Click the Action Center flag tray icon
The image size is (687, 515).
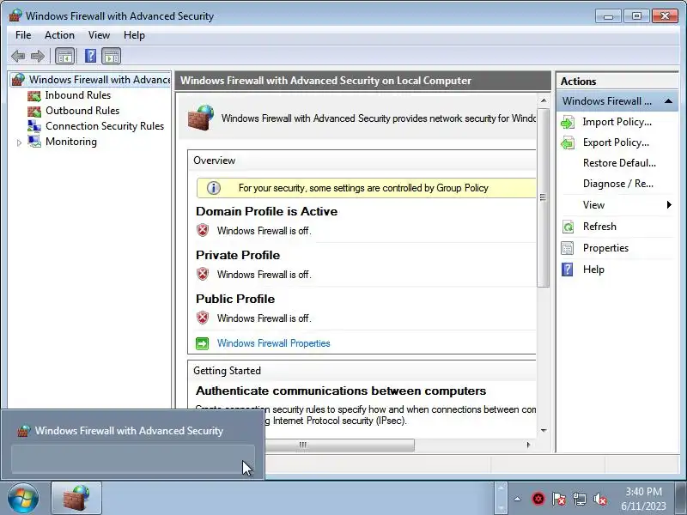click(559, 499)
